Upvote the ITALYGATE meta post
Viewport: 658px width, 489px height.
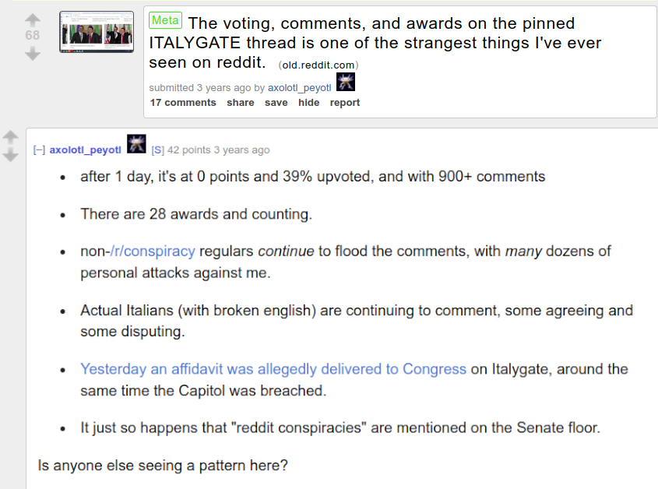[32, 19]
